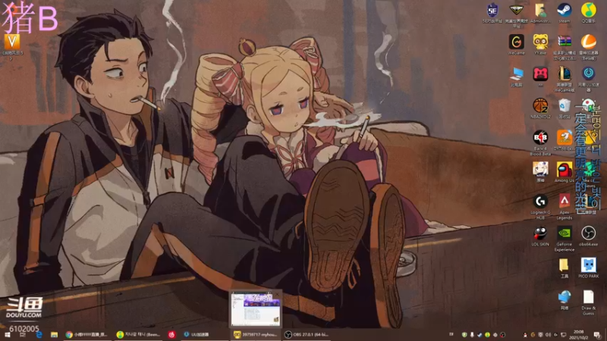
Task: Open the taskbar clock showing 20:08
Action: [578, 335]
